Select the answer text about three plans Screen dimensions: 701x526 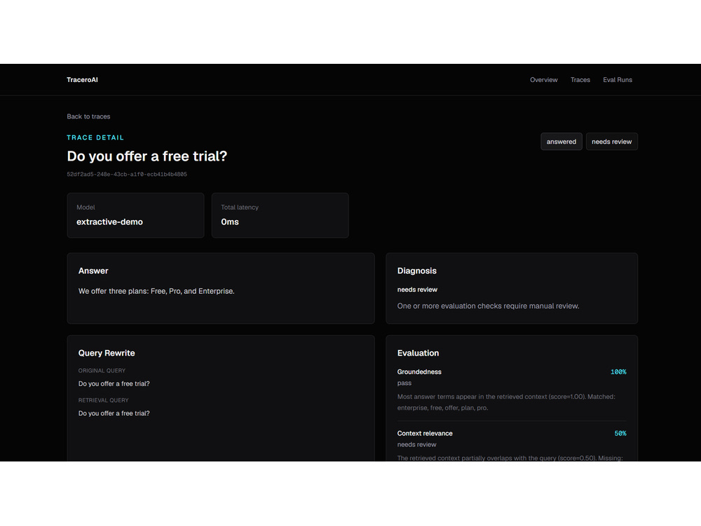[x=156, y=291]
